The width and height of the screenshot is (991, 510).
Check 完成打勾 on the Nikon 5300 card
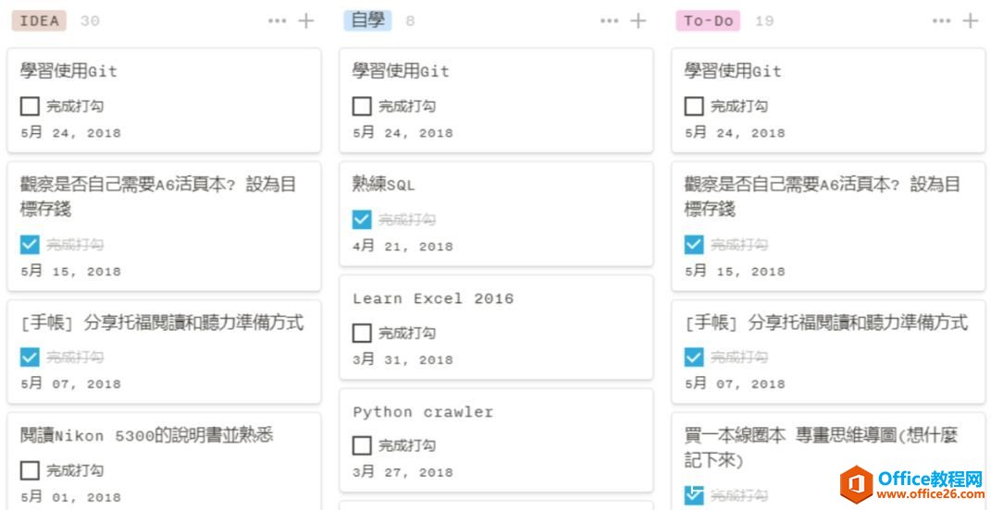30,470
